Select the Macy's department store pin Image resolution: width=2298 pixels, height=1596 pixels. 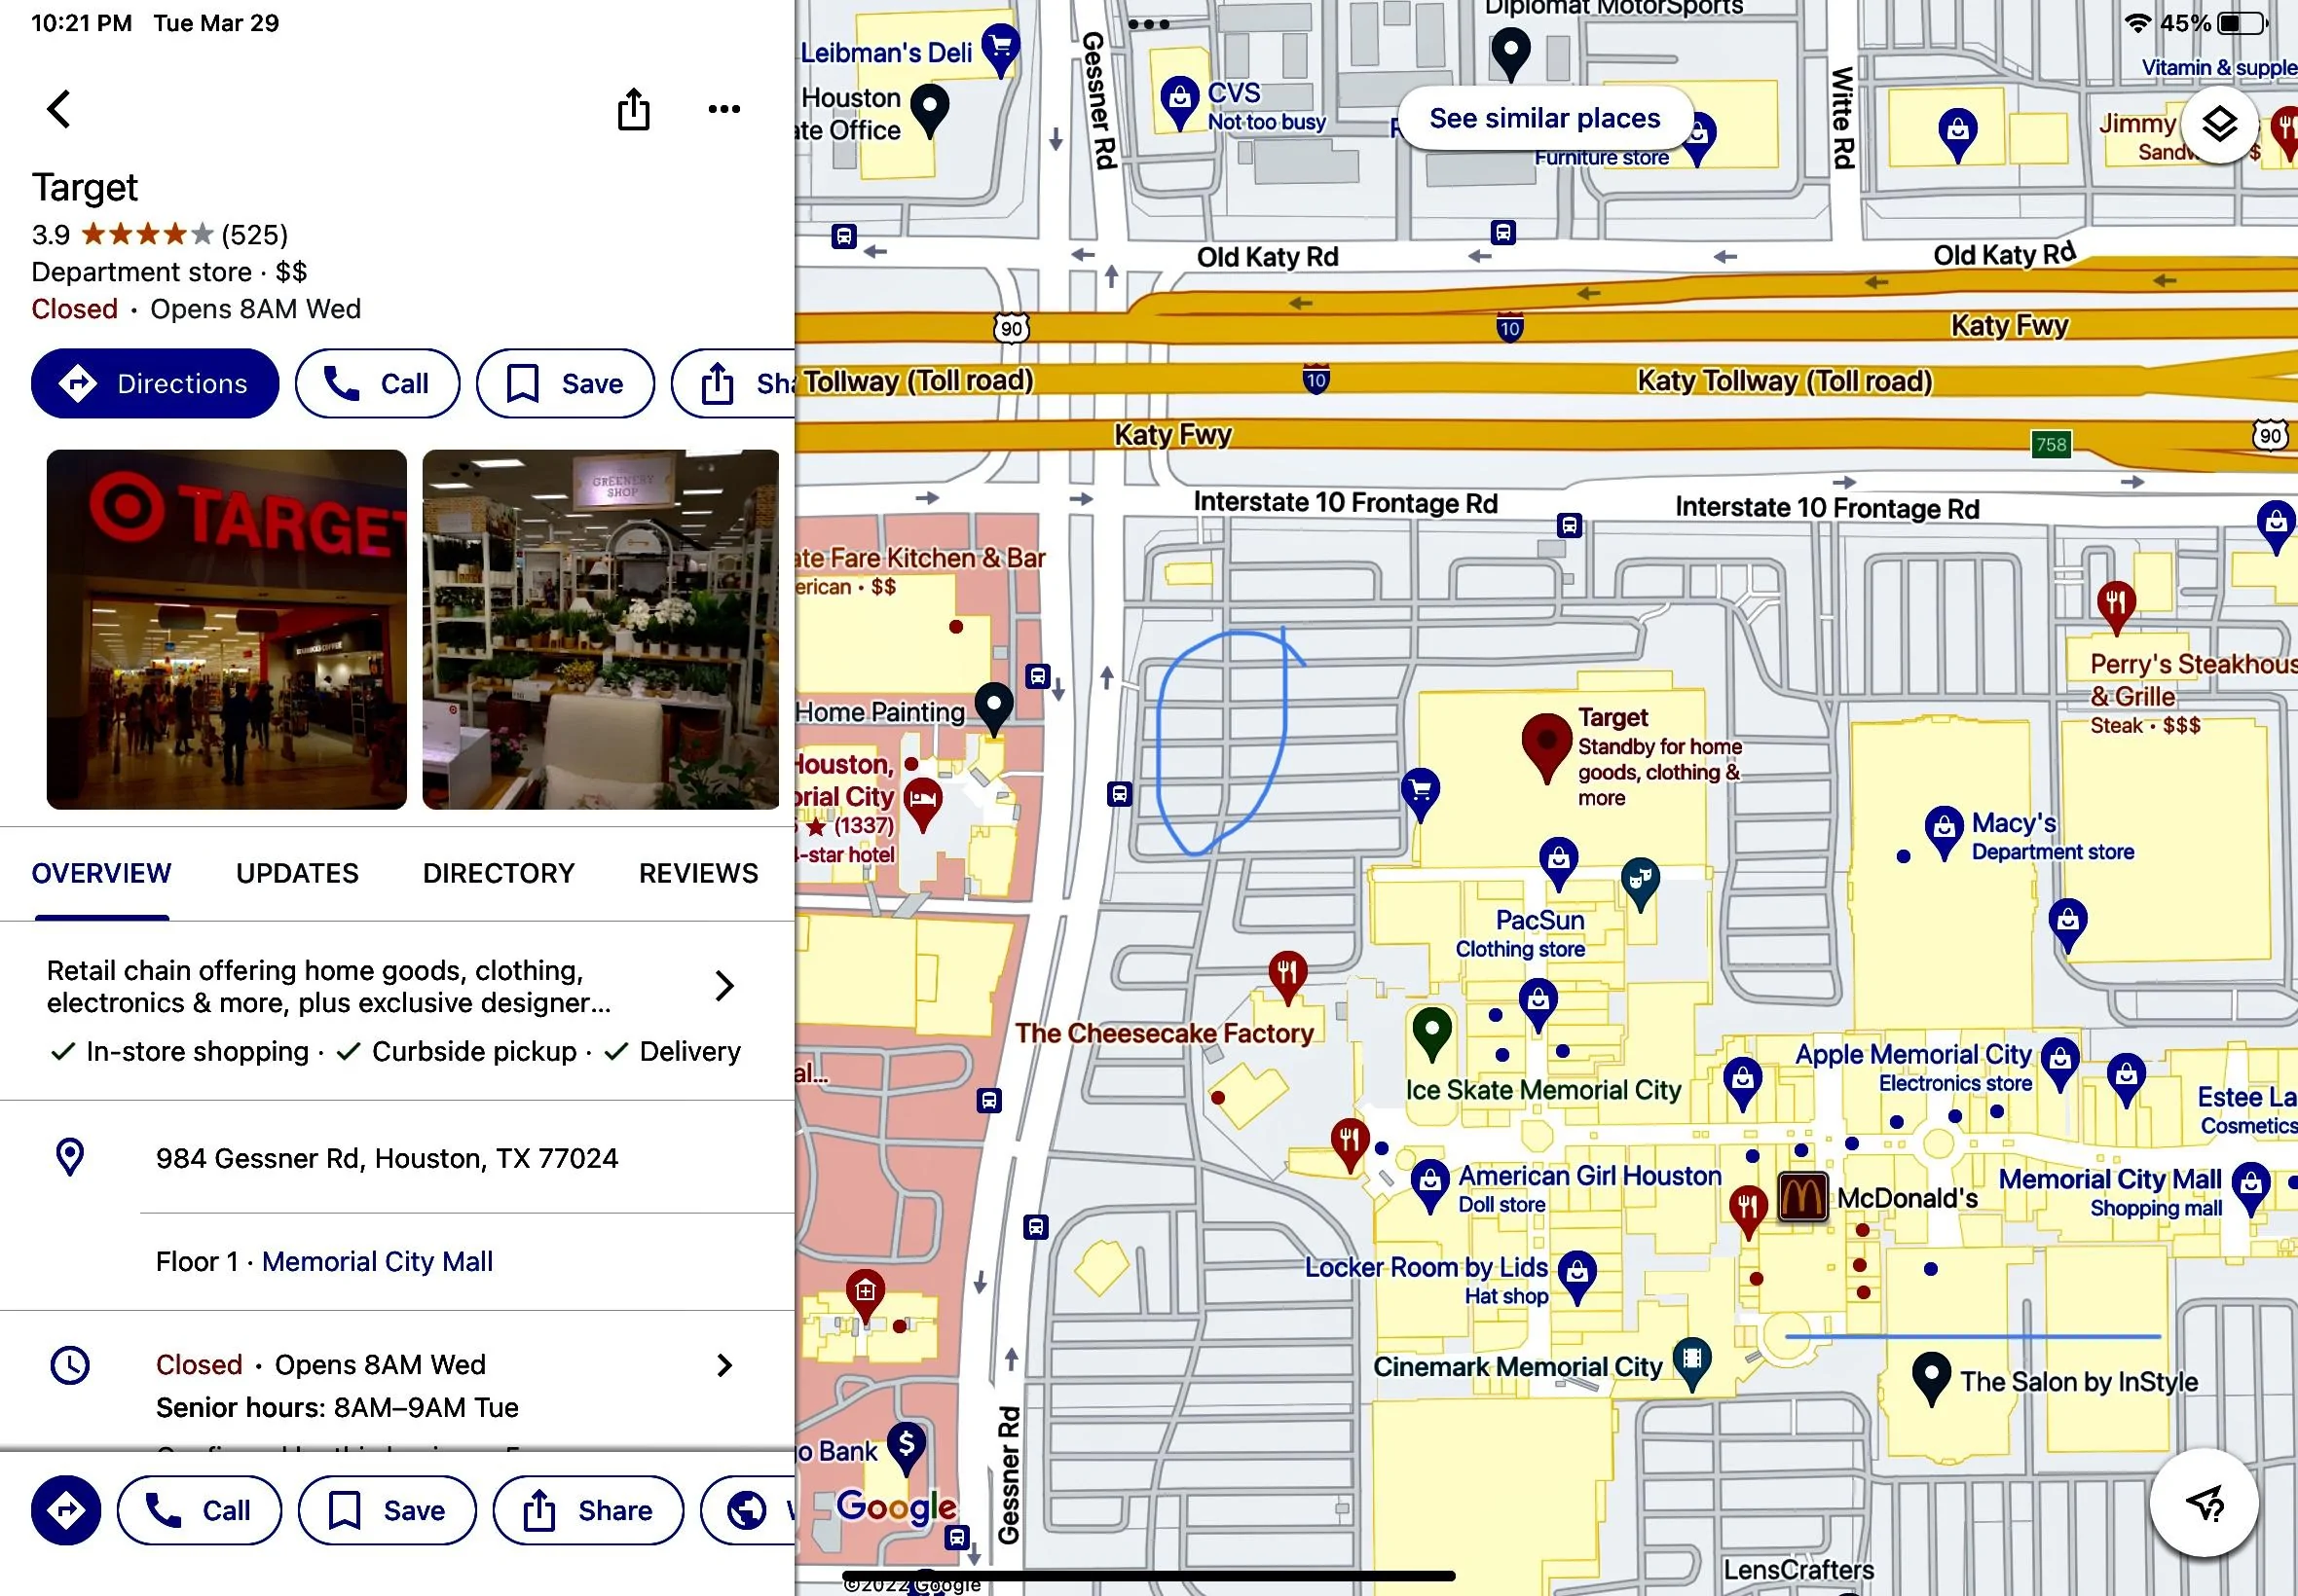(x=1944, y=832)
